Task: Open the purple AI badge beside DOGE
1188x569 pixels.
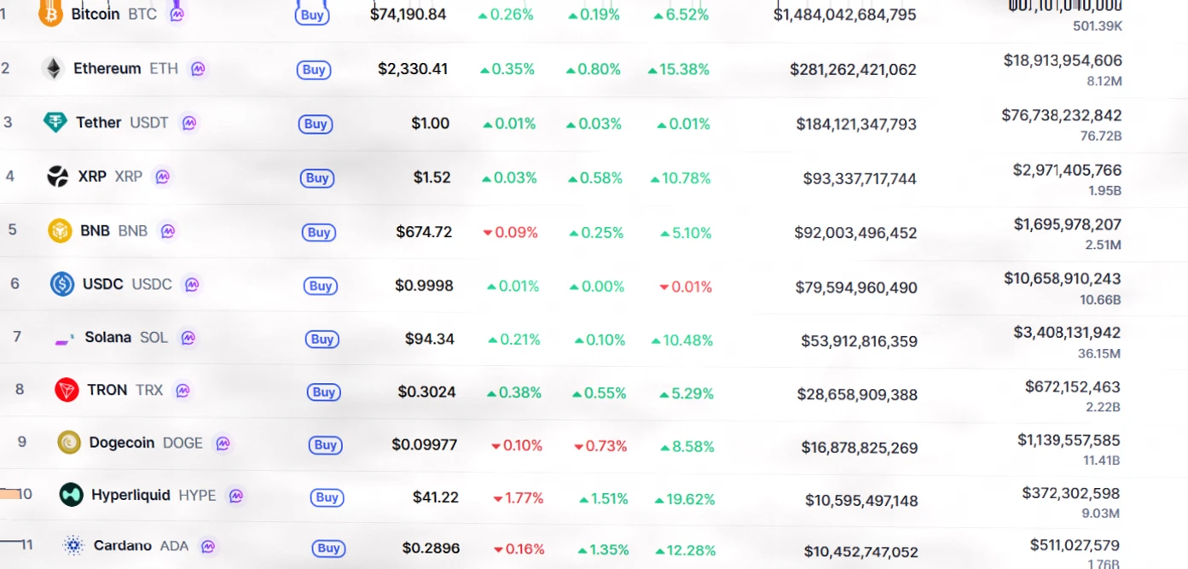Action: point(223,443)
